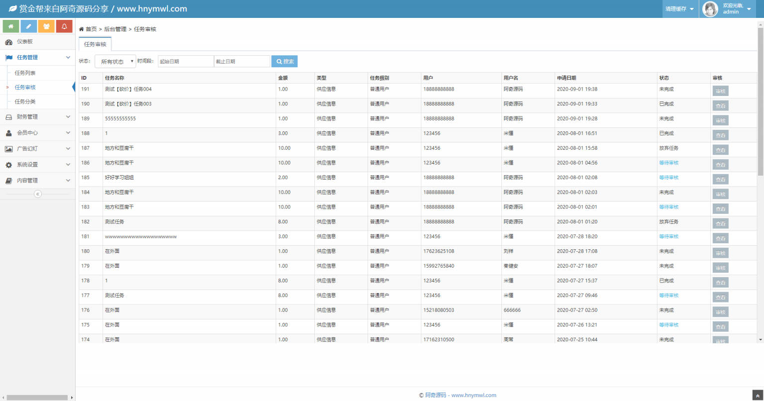Click date 2020-07-28 18:20
Image resolution: width=764 pixels, height=401 pixels.
tap(577, 237)
